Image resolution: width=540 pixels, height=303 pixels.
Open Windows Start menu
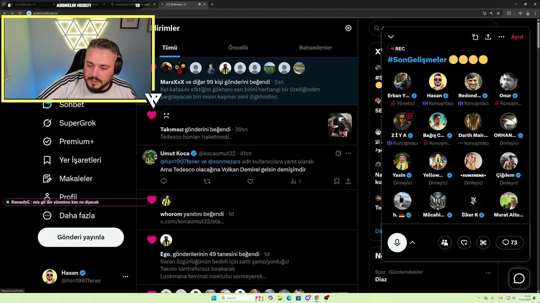pos(213,298)
